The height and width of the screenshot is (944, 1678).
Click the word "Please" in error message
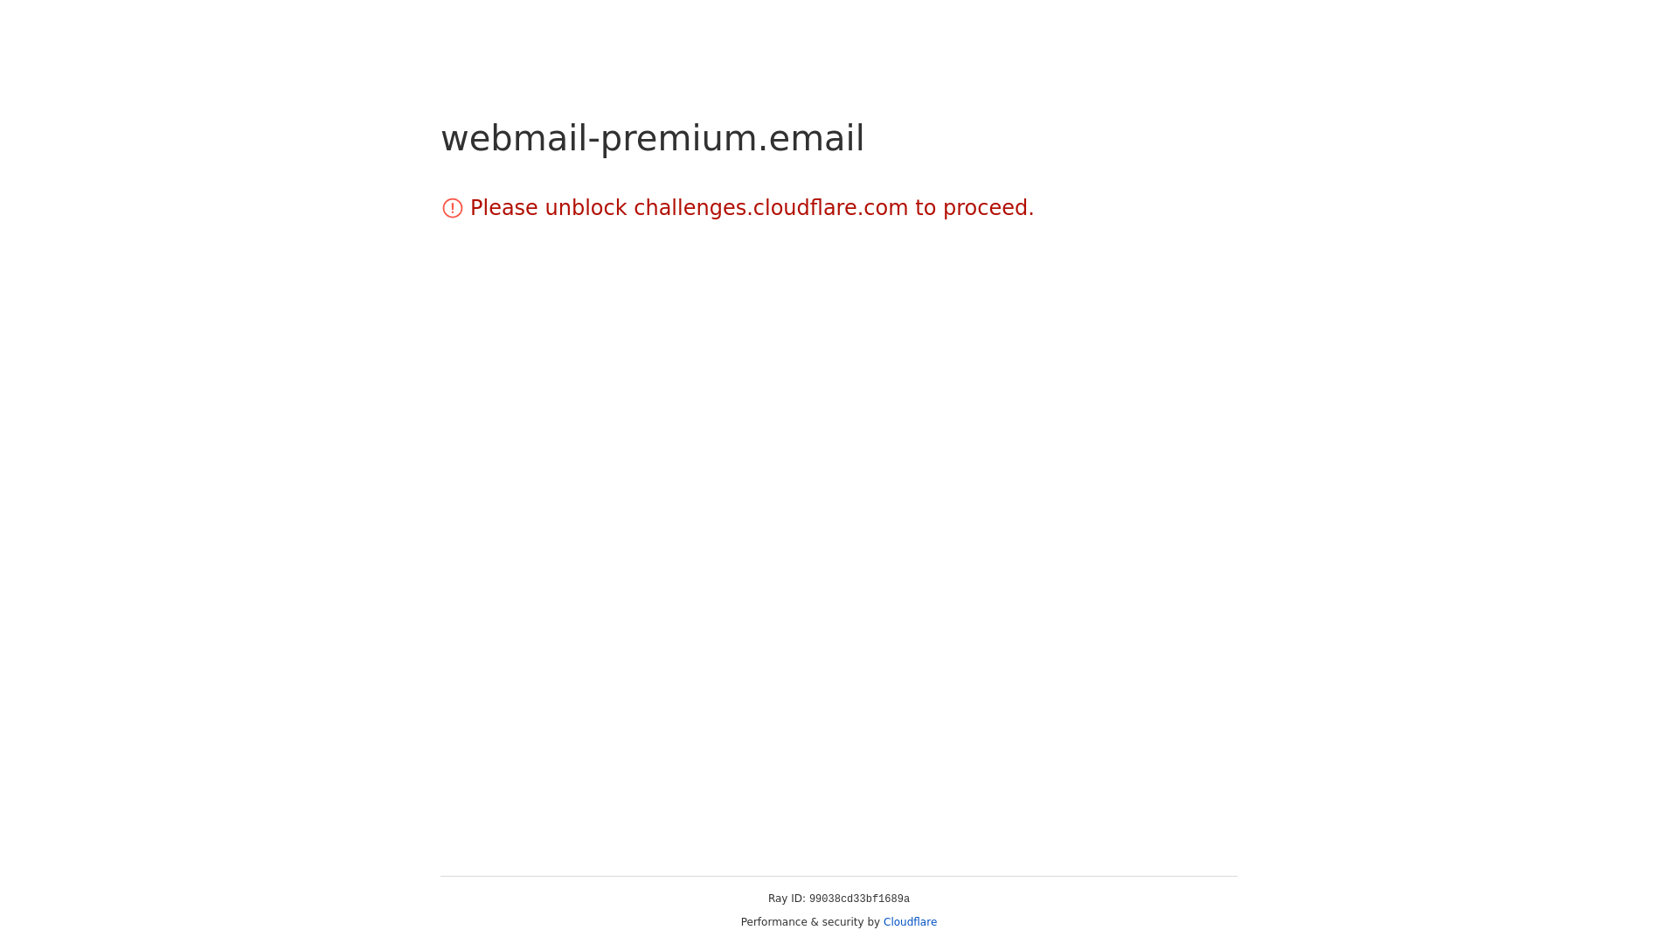pyautogui.click(x=504, y=208)
